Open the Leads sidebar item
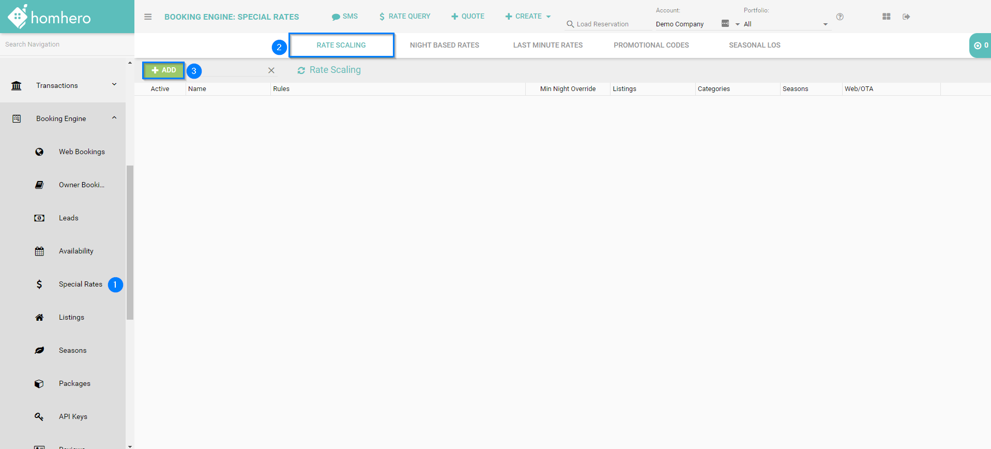The height and width of the screenshot is (449, 991). pos(68,218)
